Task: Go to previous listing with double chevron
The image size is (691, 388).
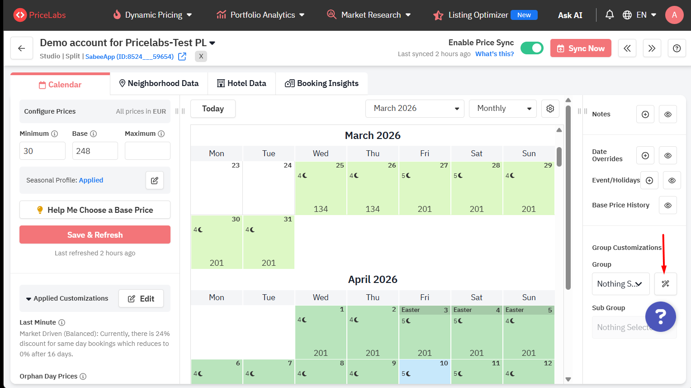Action: (x=627, y=48)
